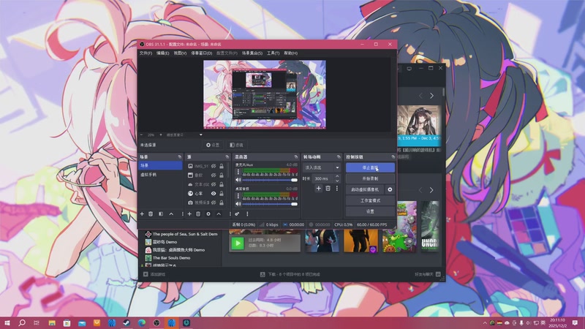
Task: Open source properties 设置 button under preview
Action: (213, 145)
